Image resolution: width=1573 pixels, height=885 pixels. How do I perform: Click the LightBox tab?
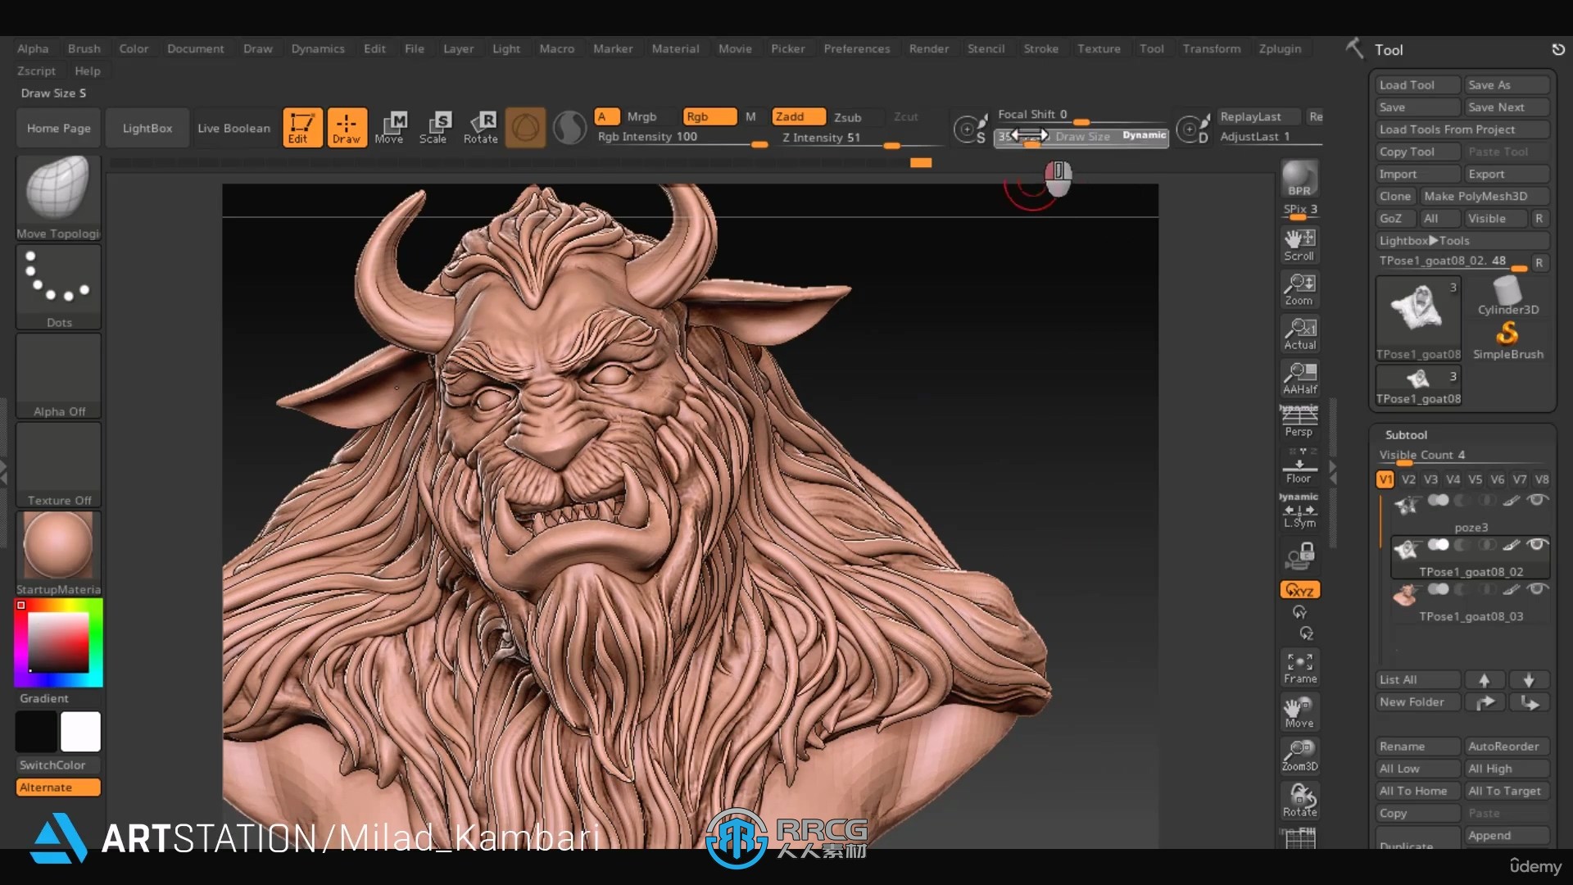147,126
